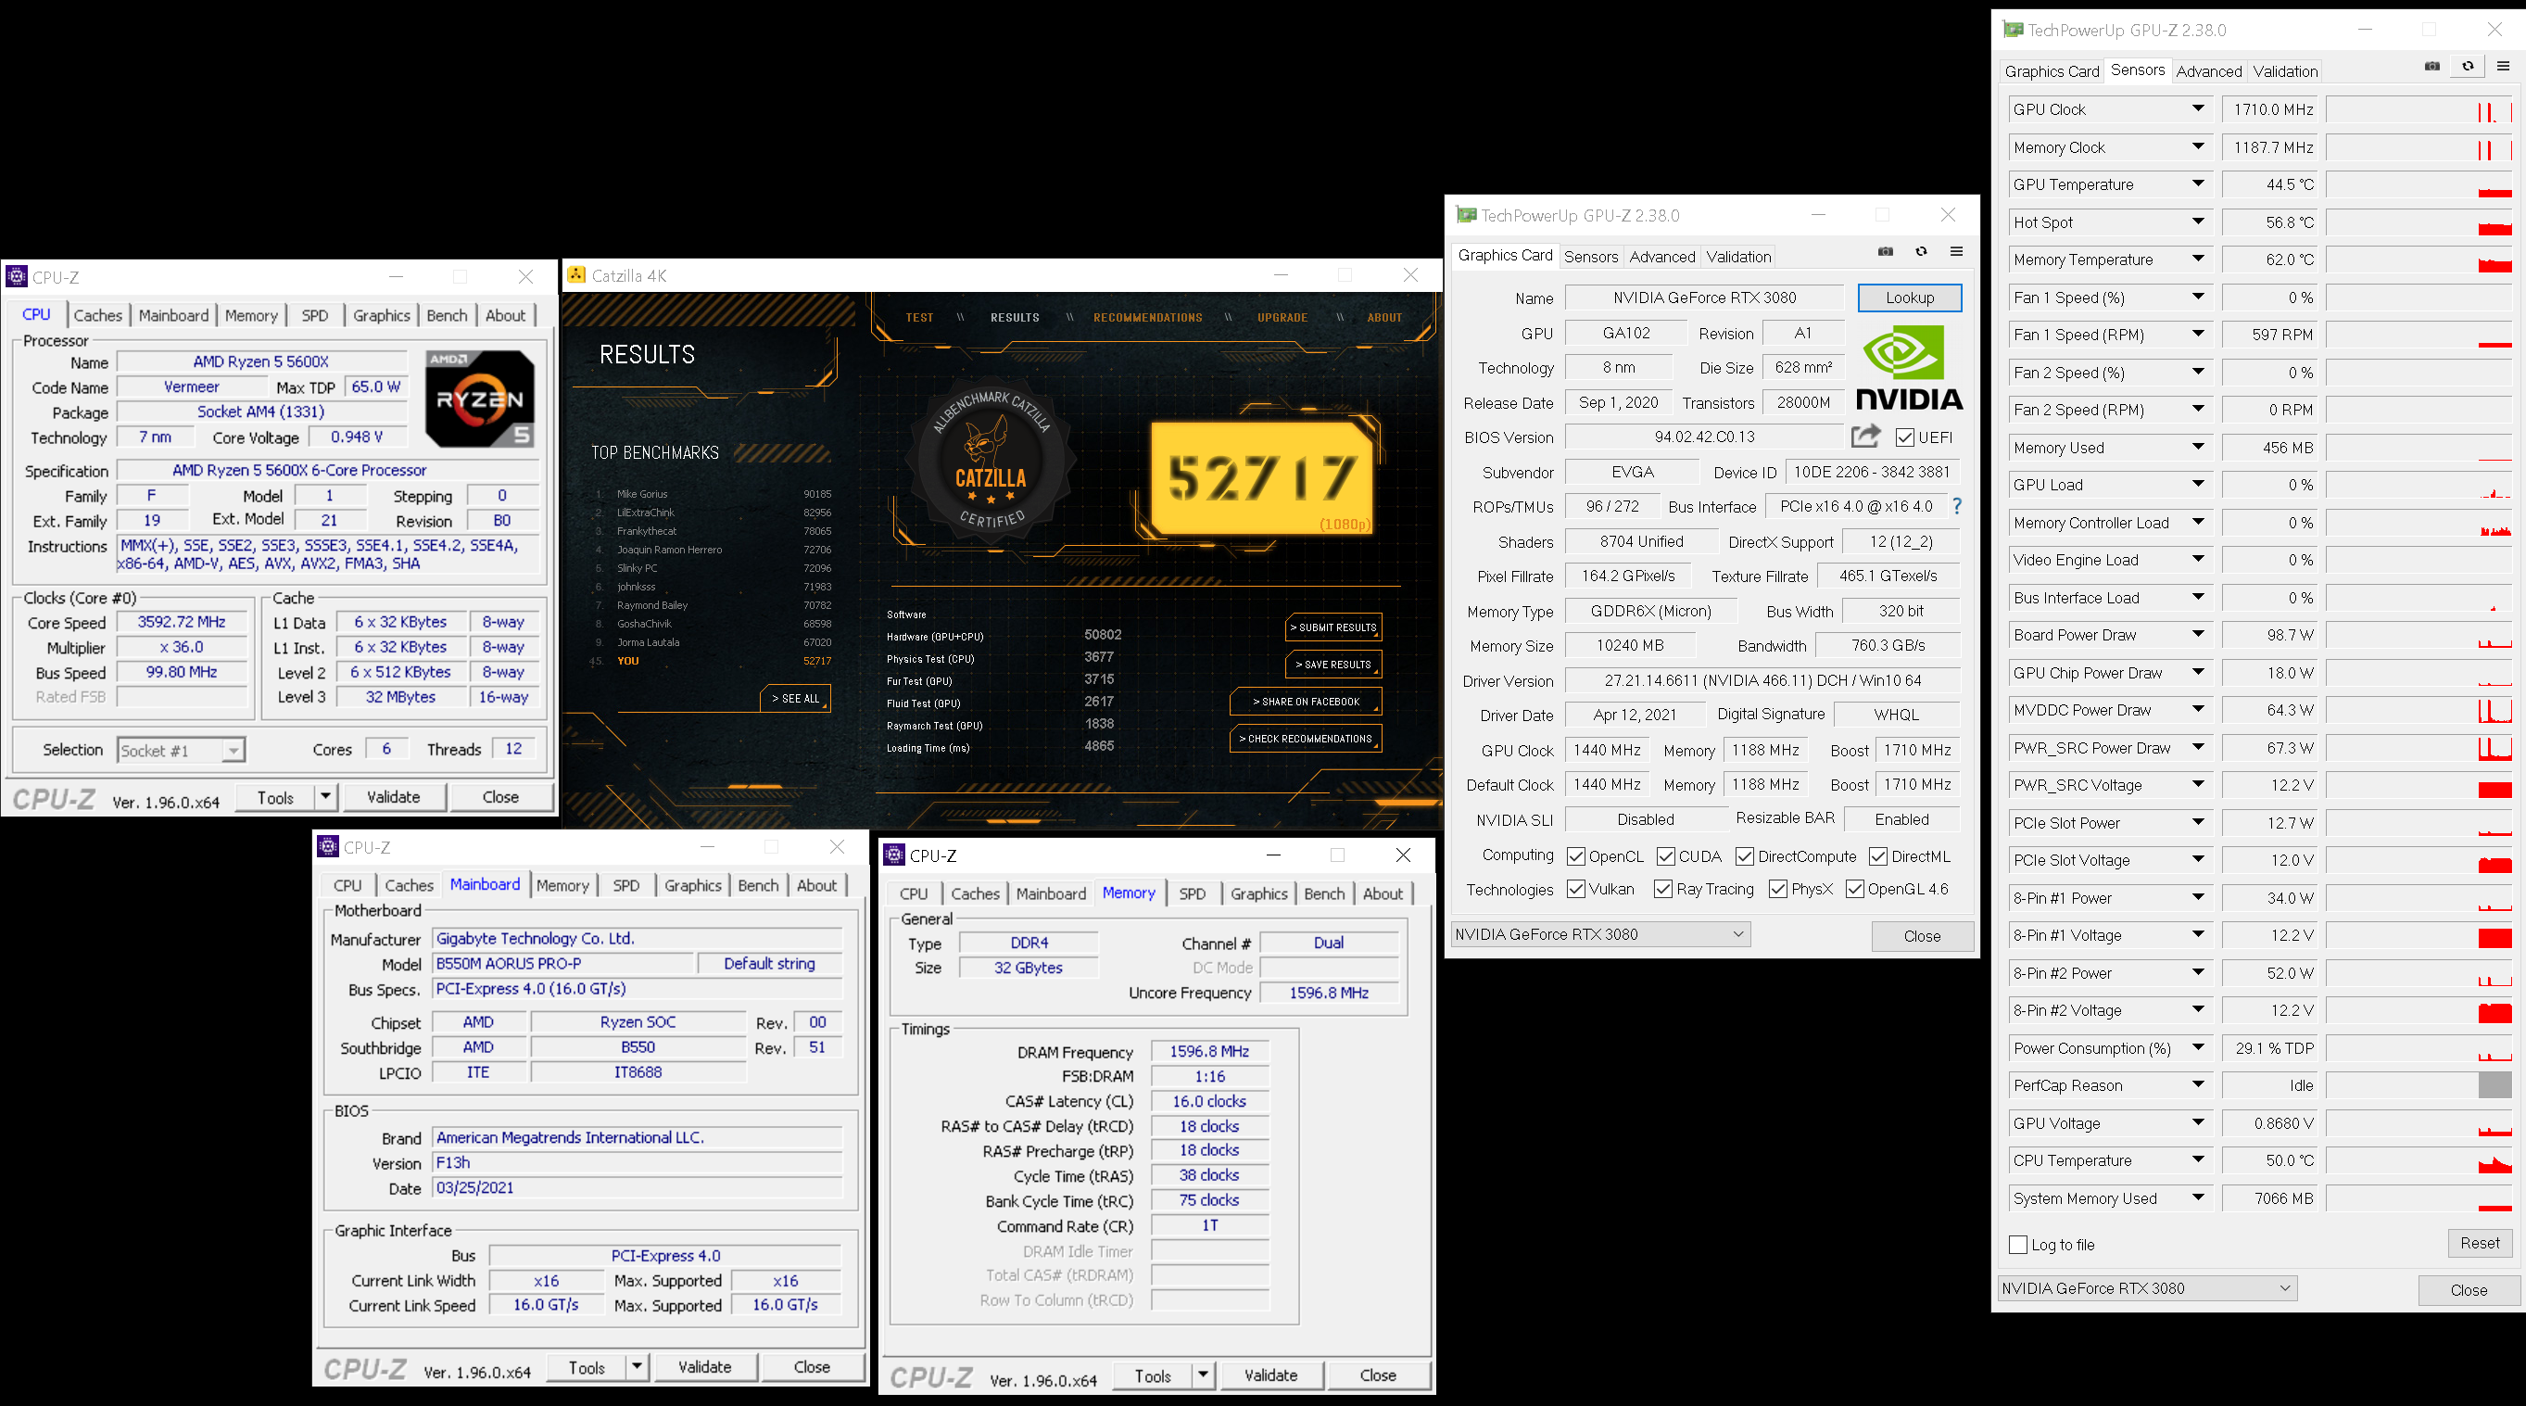This screenshot has height=1406, width=2526.
Task: Click the NVIDIA logo in GPU-Z
Action: [1909, 369]
